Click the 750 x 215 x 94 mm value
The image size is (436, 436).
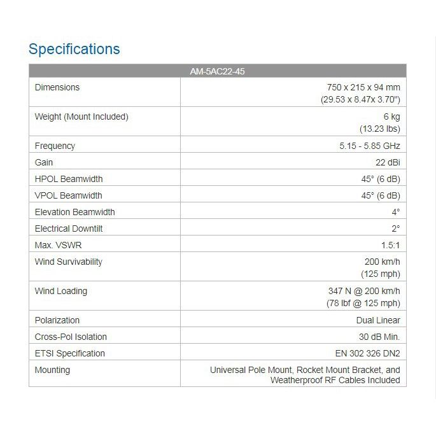point(361,87)
